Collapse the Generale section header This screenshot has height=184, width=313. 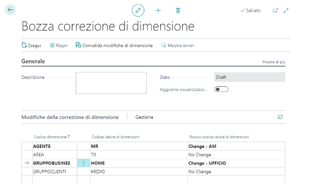(x=33, y=61)
